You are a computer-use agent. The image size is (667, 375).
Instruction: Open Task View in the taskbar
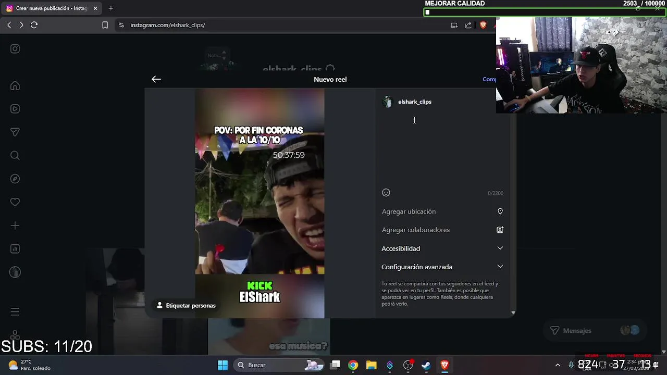(335, 365)
